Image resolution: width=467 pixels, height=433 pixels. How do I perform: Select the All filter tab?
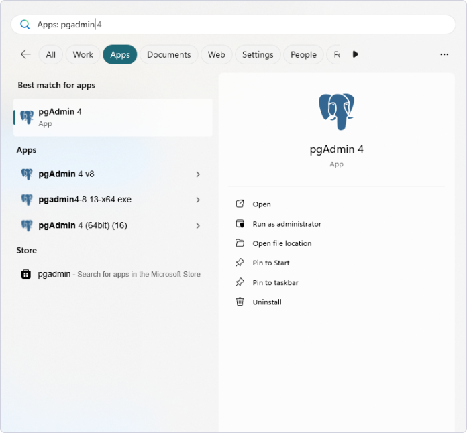coord(50,54)
